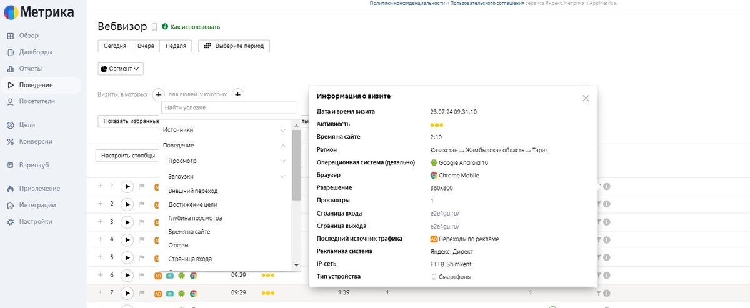This screenshot has width=750, height=308.
Task: Expand visit row 2 with plus
Action: (x=101, y=203)
